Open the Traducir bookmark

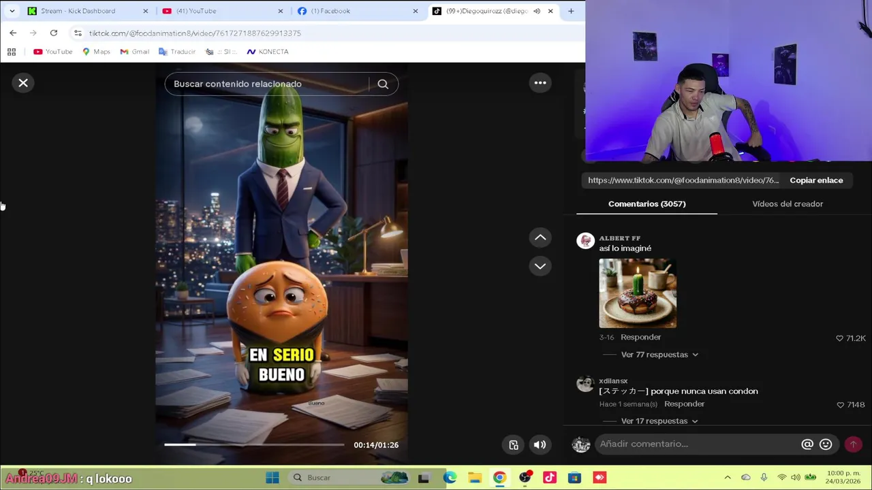point(177,52)
